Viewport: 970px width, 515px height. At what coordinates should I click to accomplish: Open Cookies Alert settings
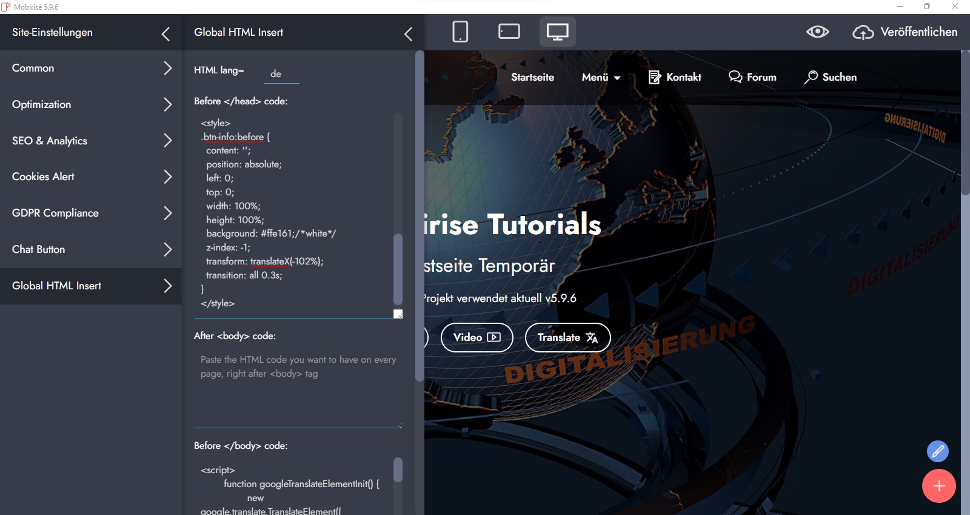[91, 177]
